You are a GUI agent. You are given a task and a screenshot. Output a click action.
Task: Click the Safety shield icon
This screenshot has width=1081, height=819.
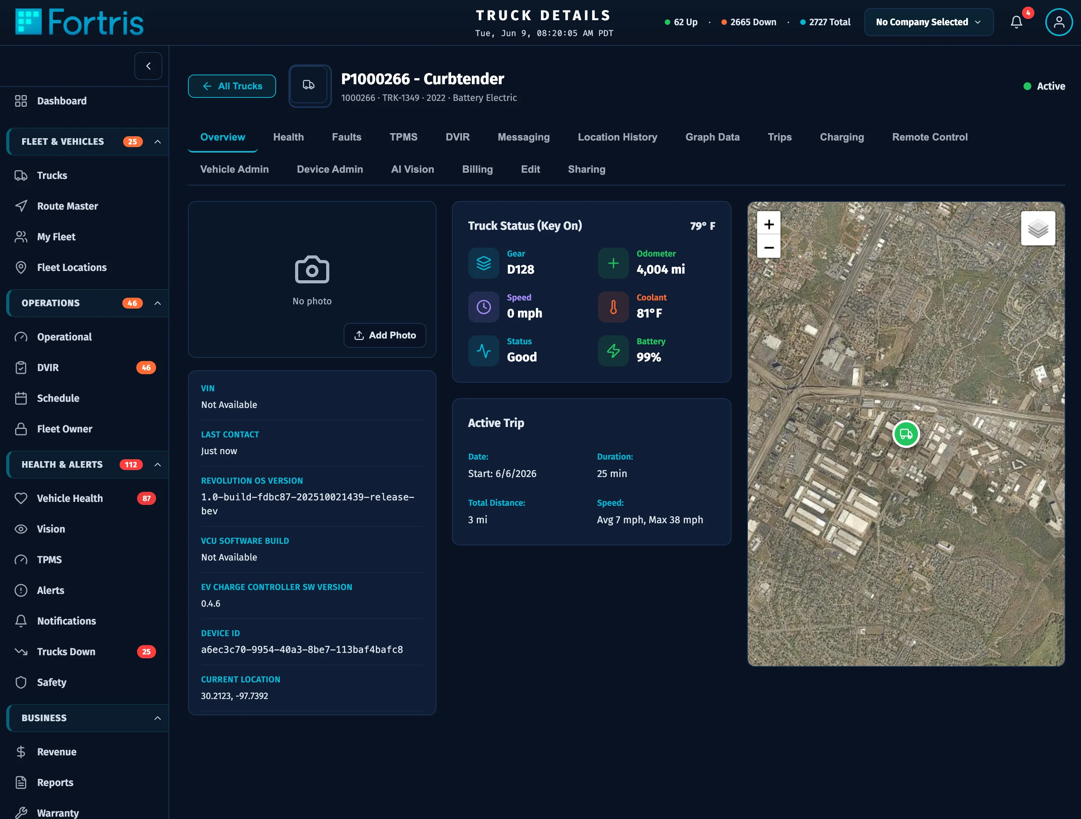pyautogui.click(x=21, y=682)
